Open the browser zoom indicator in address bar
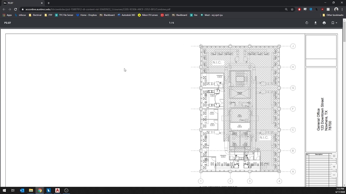Screen dimensions: 346x194 (x=286, y=9)
